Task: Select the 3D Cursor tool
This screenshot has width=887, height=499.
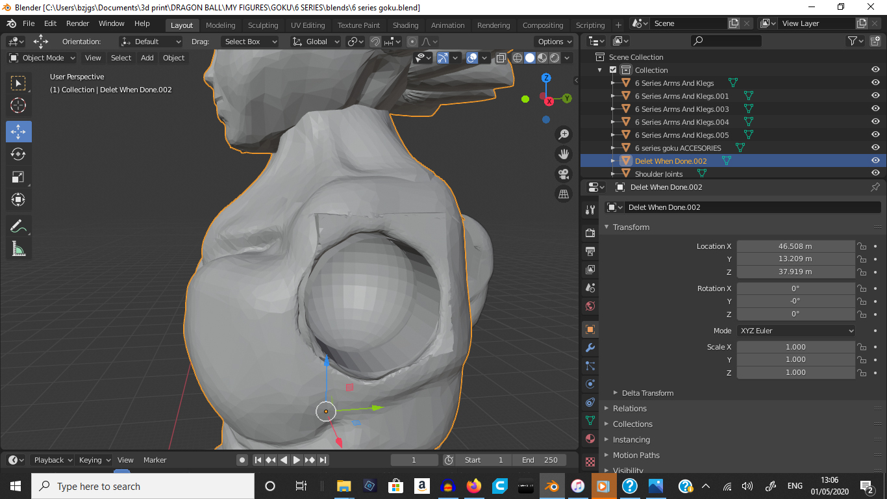Action: pos(18,105)
